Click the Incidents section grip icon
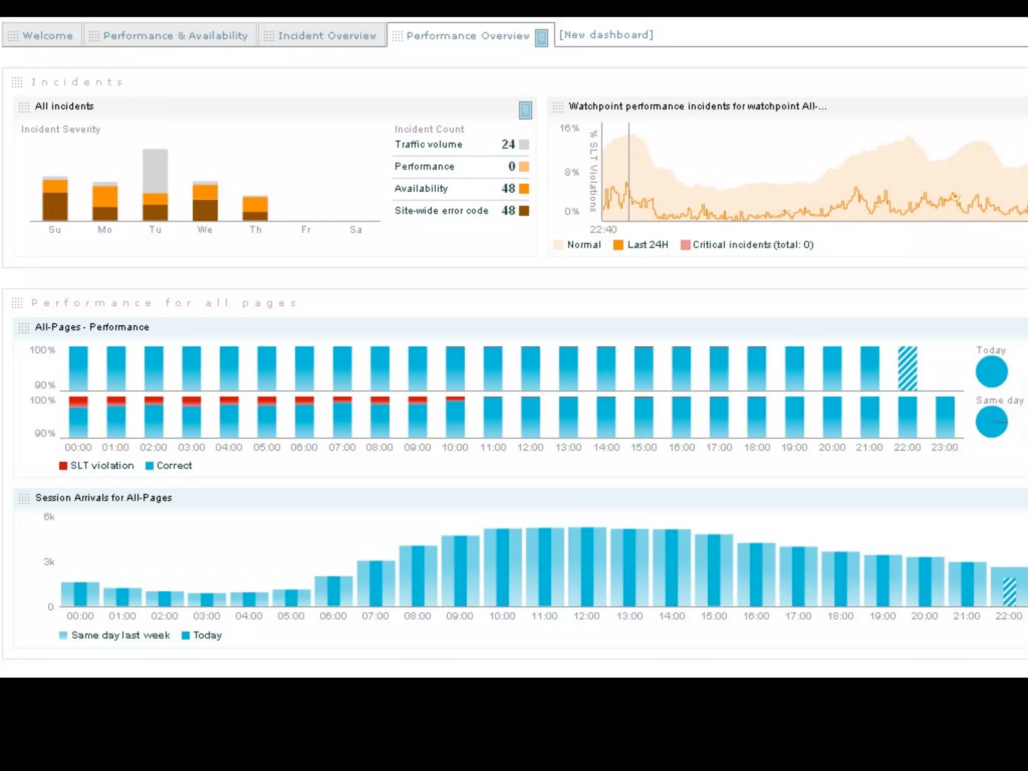This screenshot has height=771, width=1028. click(17, 82)
